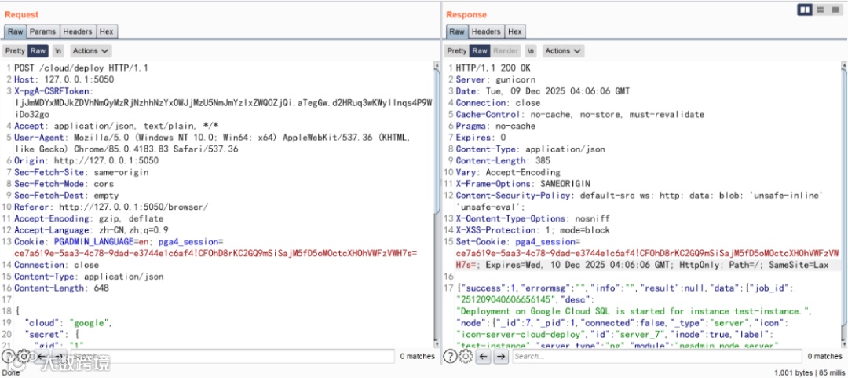Select Raw tab in Response panel

pyautogui.click(x=456, y=32)
